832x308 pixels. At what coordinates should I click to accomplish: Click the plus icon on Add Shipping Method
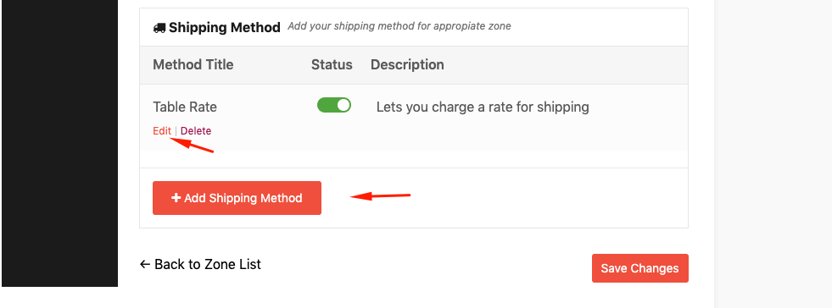(176, 198)
